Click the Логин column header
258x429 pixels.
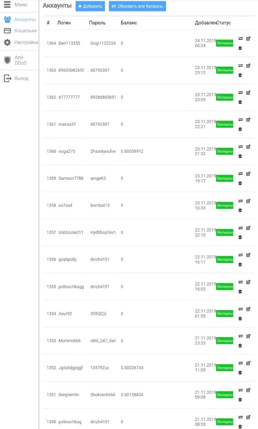pos(64,23)
